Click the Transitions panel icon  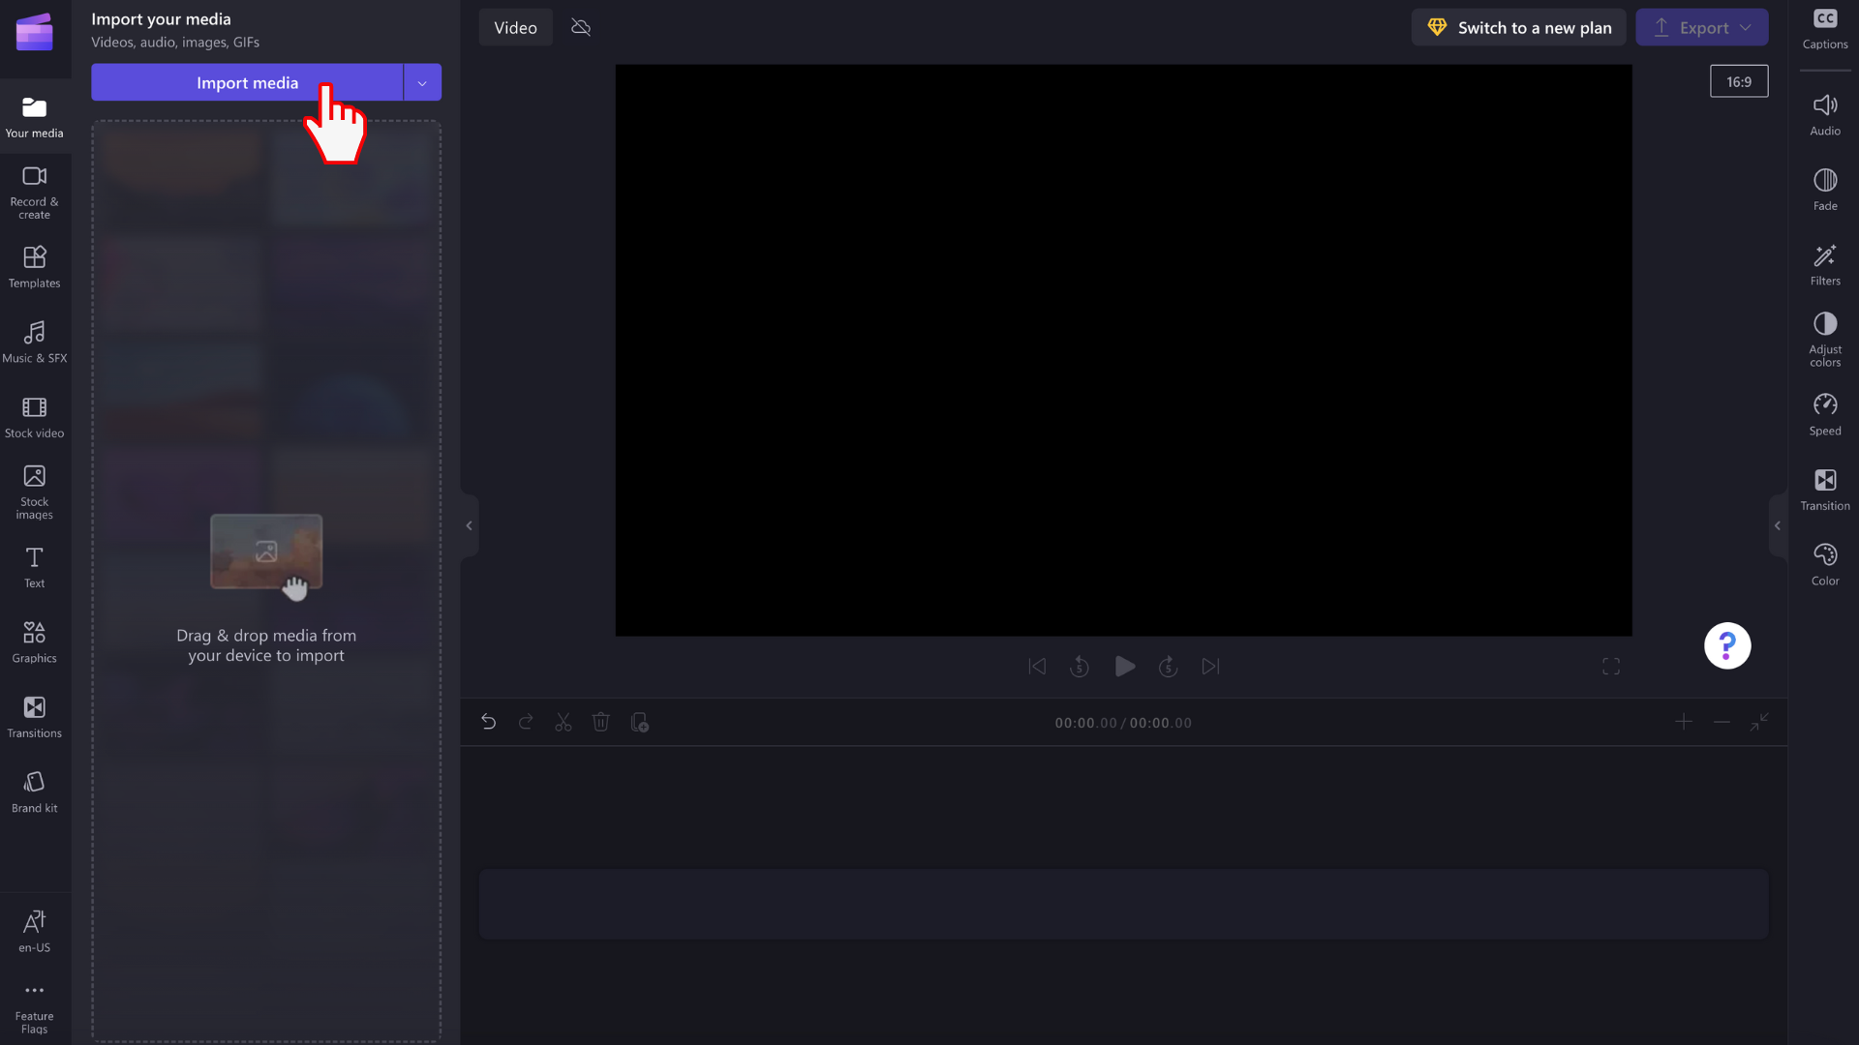click(x=35, y=716)
